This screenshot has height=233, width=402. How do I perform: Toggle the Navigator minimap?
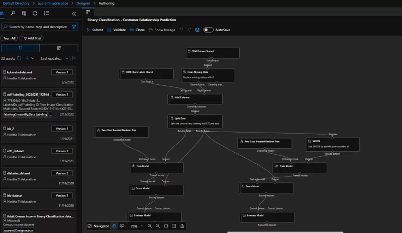coord(98,226)
